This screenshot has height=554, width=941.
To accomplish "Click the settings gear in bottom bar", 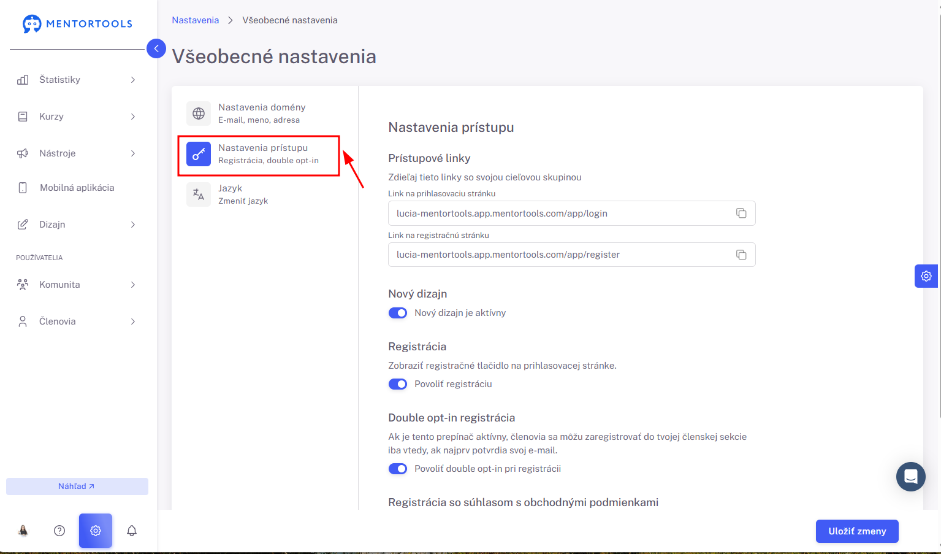I will pyautogui.click(x=96, y=531).
